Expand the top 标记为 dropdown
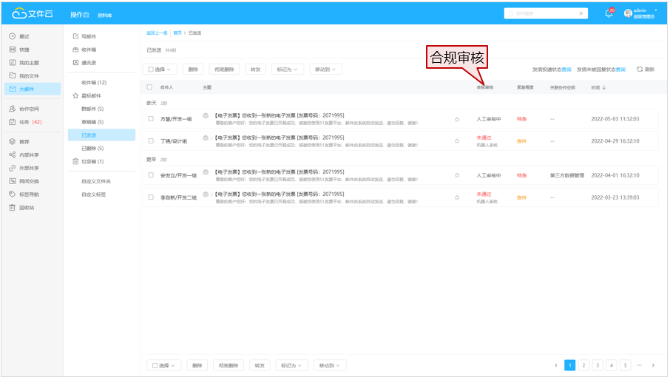Screen dimensions: 670x380 click(288, 69)
